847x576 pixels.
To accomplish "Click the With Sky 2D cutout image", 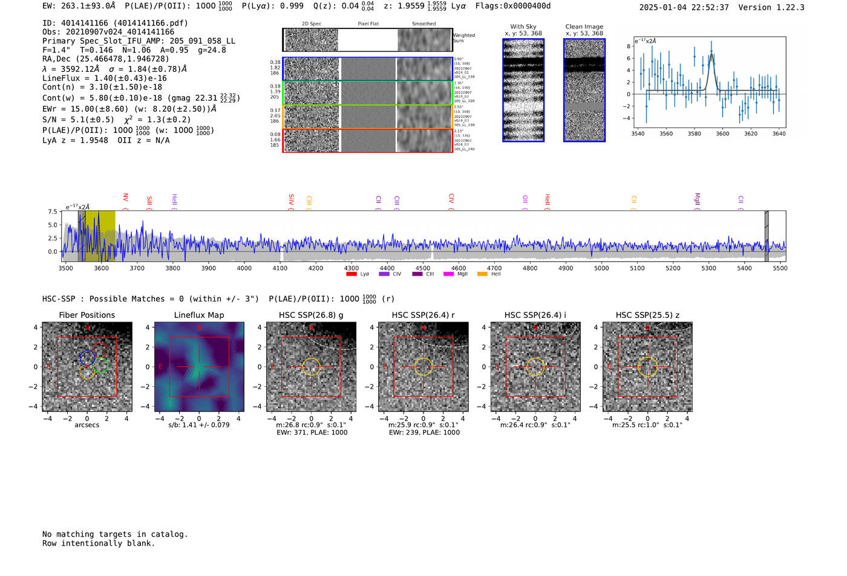I will tap(523, 90).
